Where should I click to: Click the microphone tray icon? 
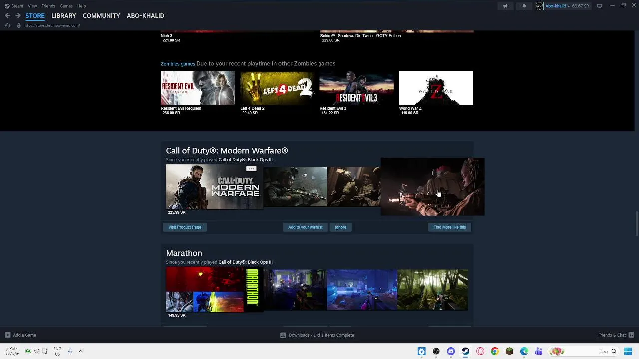[70, 351]
